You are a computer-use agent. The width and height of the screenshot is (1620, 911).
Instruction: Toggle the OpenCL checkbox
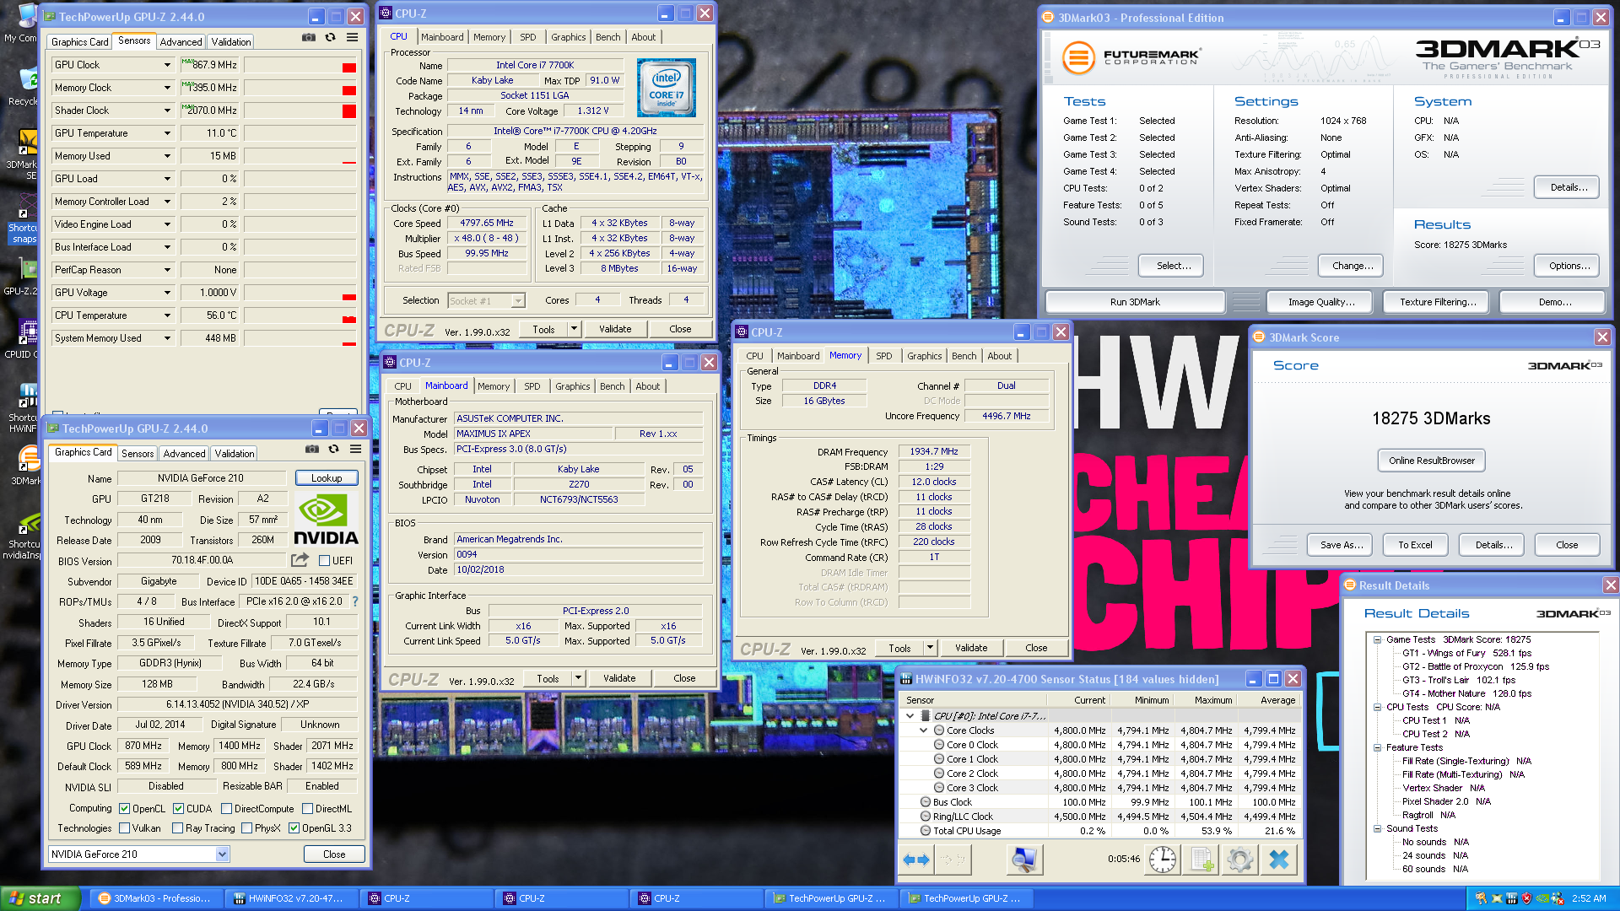click(x=125, y=808)
